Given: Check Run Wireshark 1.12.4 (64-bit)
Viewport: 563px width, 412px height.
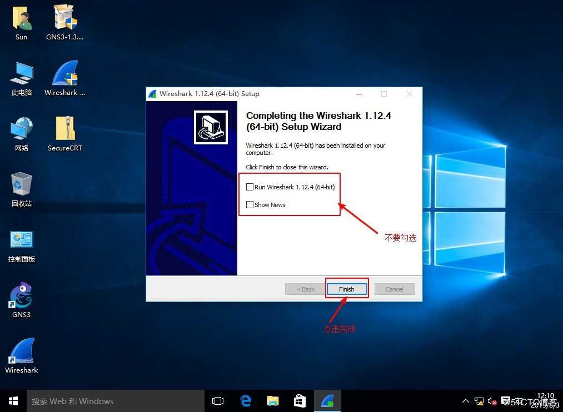Looking at the screenshot, I should click(250, 187).
